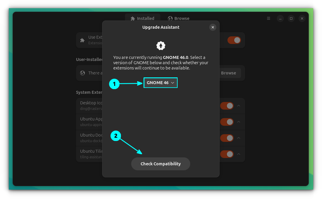Viewport: 322px width, 199px height.
Task: Click the numbered annotation circle 1
Action: (114, 84)
